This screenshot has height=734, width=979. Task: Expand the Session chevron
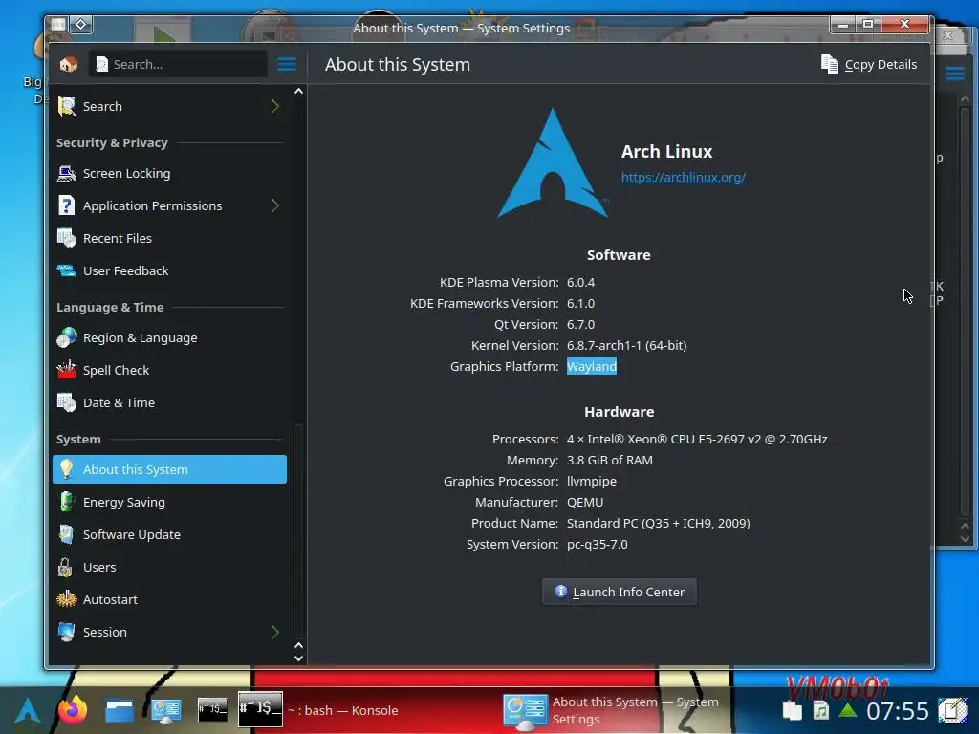[x=275, y=632]
